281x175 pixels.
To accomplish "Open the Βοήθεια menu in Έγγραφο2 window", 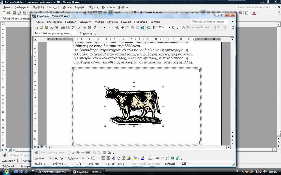I will 155,22.
